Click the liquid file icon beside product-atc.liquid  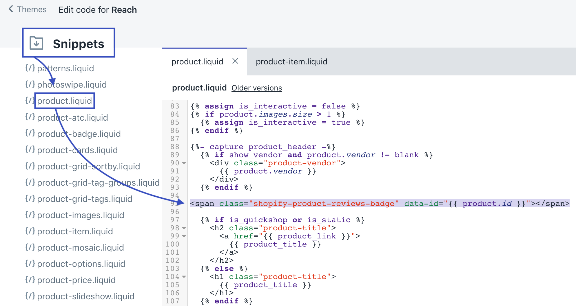click(x=30, y=117)
